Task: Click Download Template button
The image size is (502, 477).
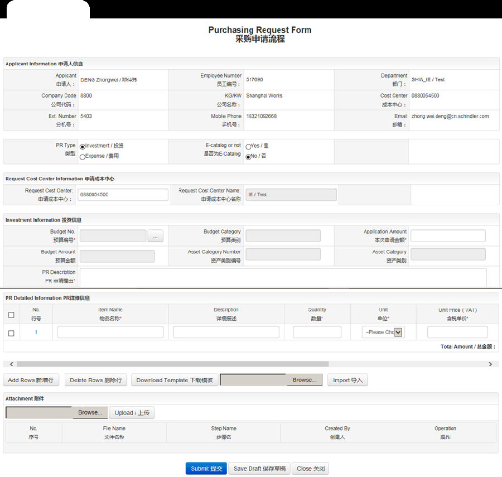Action: tap(175, 380)
